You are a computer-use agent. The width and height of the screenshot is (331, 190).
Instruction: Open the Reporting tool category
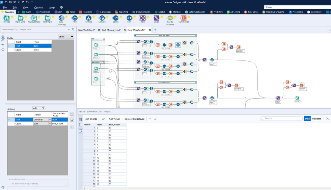(x=121, y=12)
